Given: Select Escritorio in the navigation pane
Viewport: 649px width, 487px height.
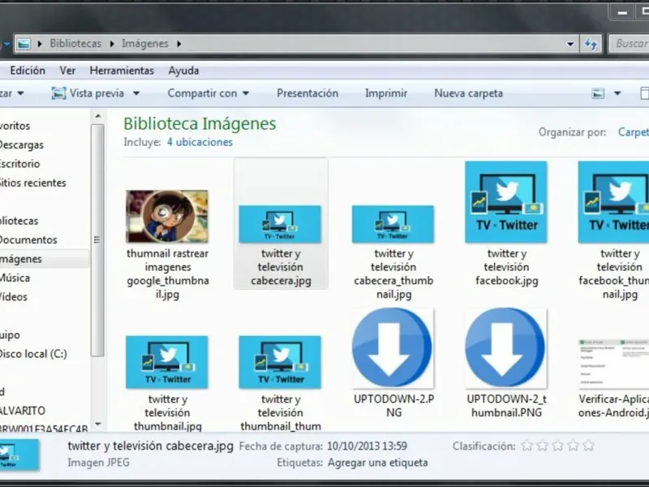Looking at the screenshot, I should (x=19, y=164).
